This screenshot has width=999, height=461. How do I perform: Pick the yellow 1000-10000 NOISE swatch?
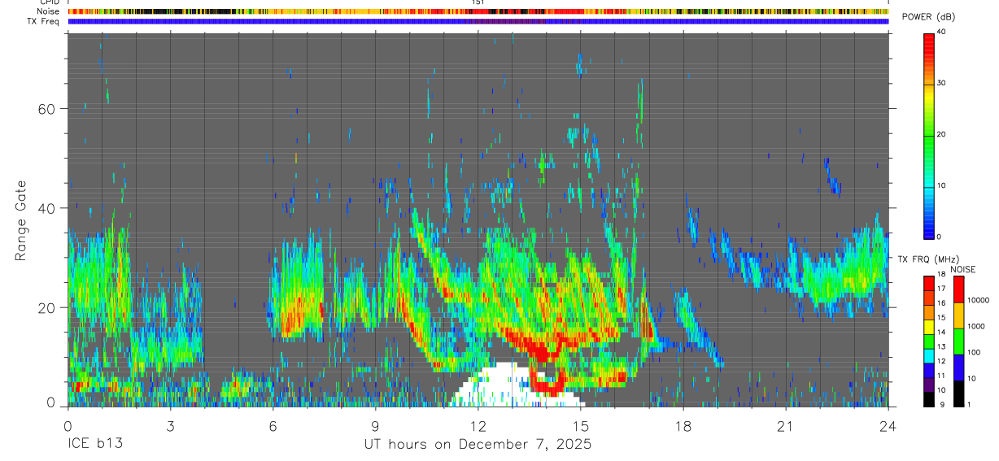pos(958,315)
